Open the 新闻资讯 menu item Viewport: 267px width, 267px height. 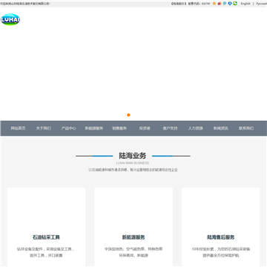point(221,128)
